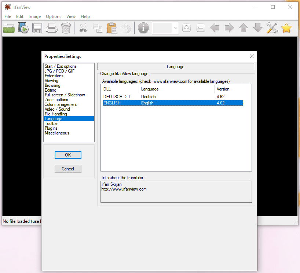Maximize the IrfanView window
The width and height of the screenshot is (300, 273).
(x=273, y=7)
